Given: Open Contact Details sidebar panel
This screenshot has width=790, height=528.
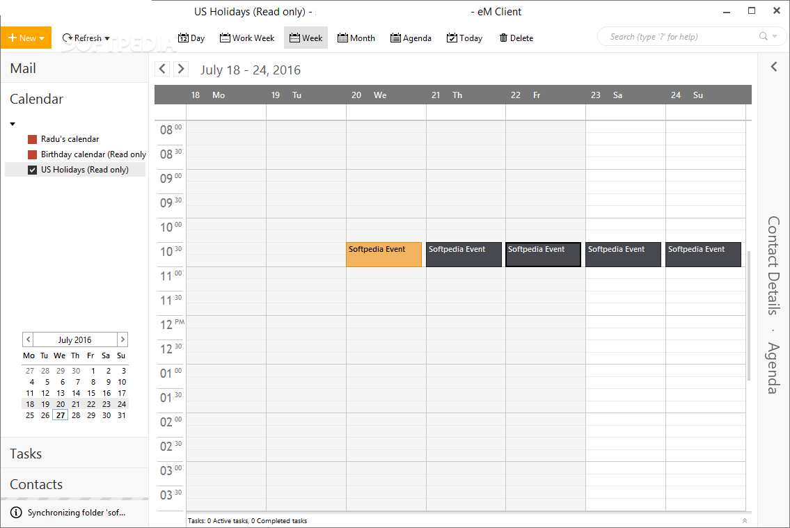Looking at the screenshot, I should pyautogui.click(x=774, y=265).
